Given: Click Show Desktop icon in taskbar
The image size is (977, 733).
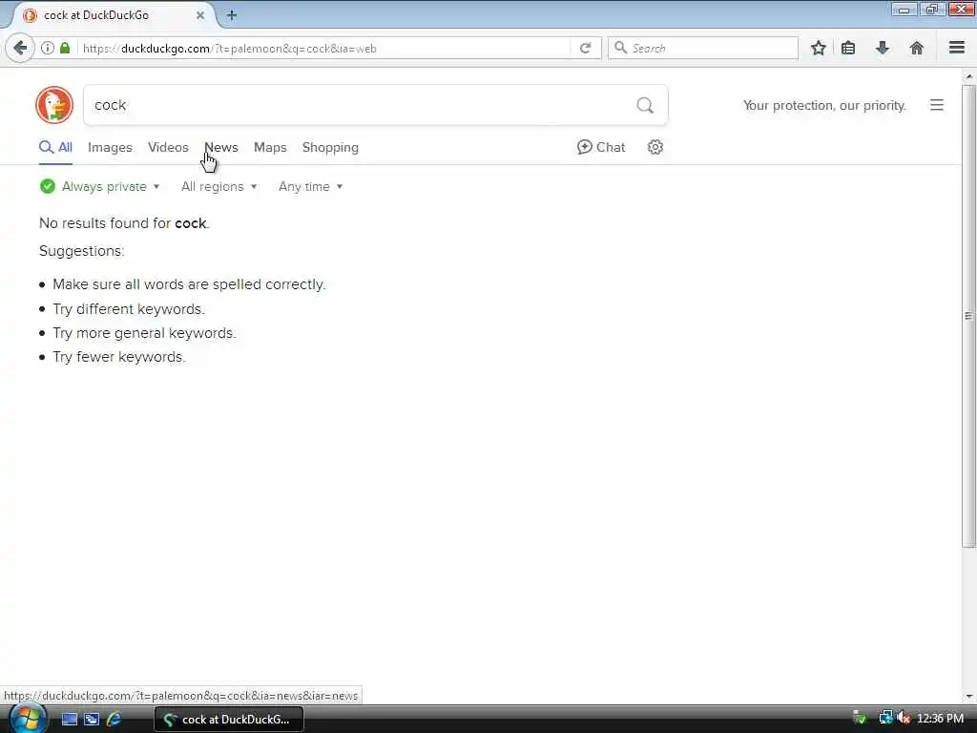Looking at the screenshot, I should (69, 720).
